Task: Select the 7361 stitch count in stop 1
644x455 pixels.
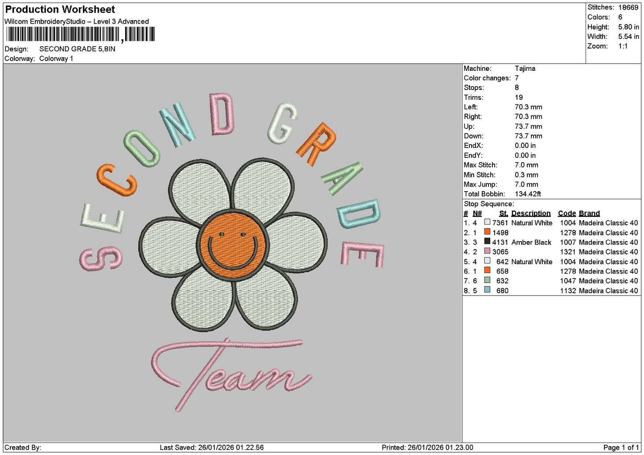Action: tap(500, 223)
